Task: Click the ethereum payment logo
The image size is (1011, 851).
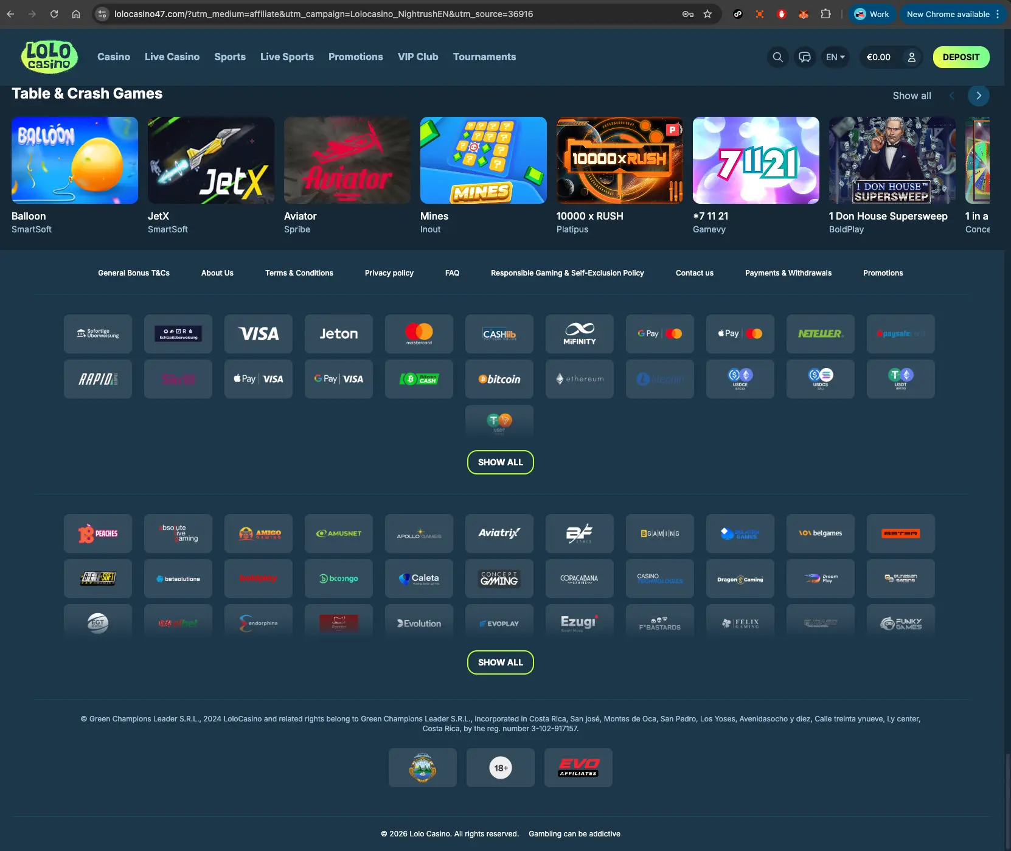Action: 580,379
